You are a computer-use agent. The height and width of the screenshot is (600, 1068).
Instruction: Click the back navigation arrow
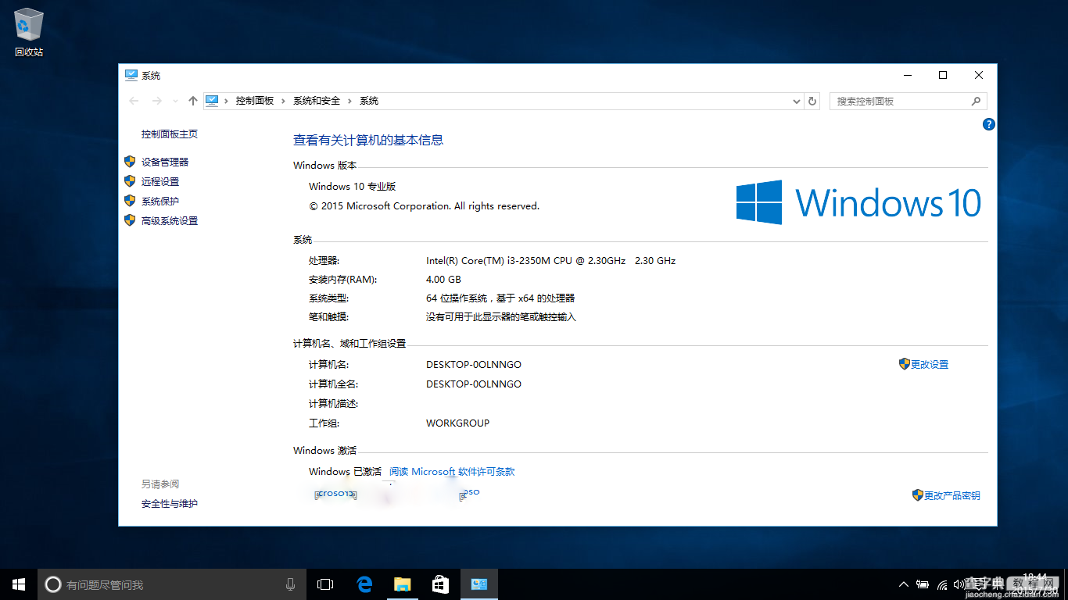134,101
